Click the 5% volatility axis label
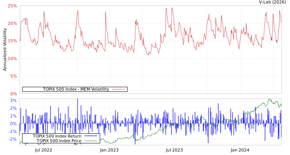 point(13,76)
